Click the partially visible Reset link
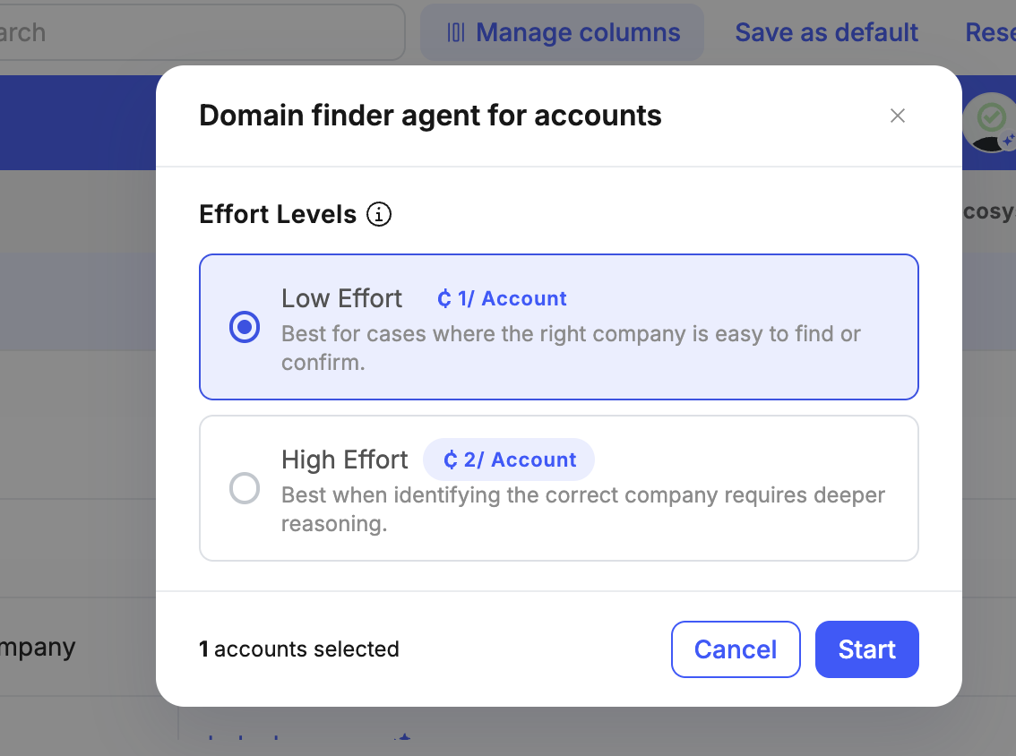Viewport: 1016px width, 756px height. point(990,33)
